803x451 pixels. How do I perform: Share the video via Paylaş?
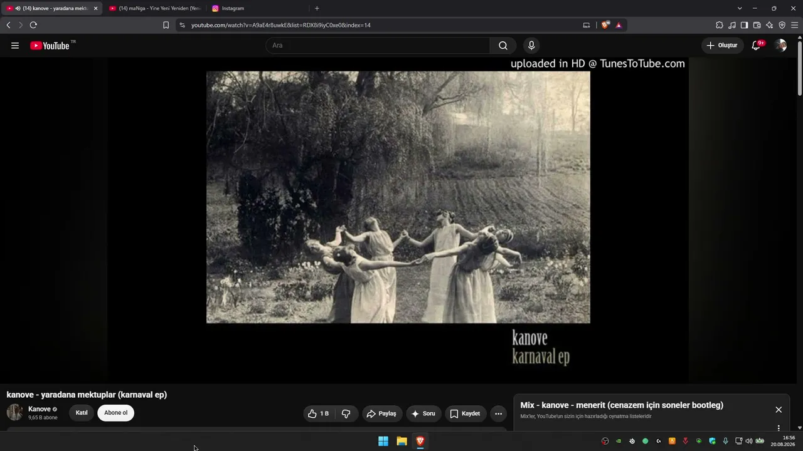tap(381, 413)
